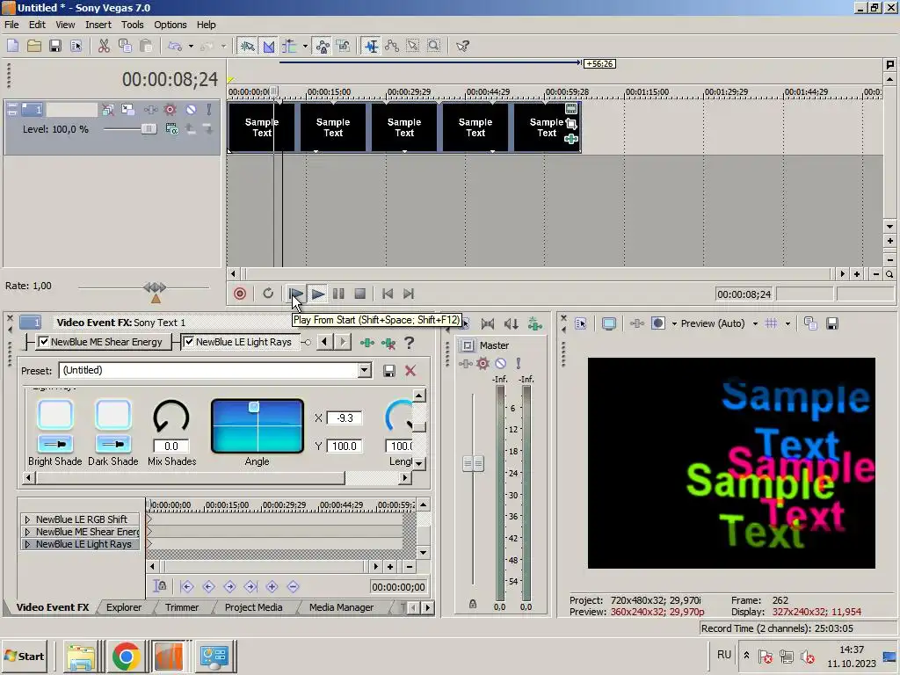Toggle Lock Envelopes to Events icon
Viewport: 900px width, 675px height.
[x=323, y=46]
